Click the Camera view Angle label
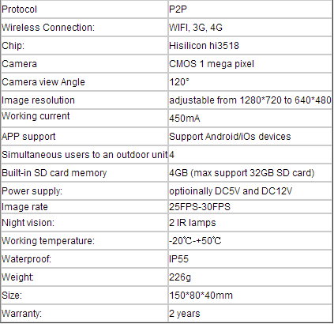Image resolution: width=334 pixels, height=324 pixels. 43,82
